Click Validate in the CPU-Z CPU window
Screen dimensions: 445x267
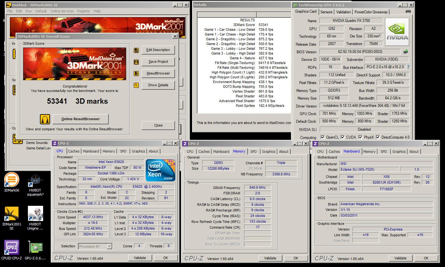pos(140,258)
